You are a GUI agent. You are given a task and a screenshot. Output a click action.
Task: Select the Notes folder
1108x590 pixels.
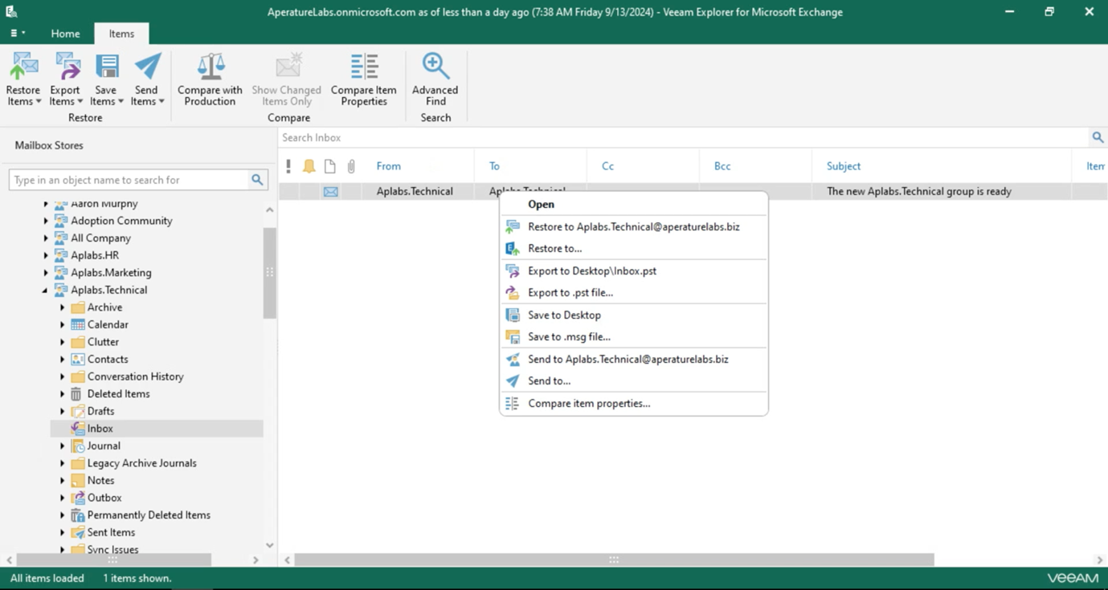click(100, 480)
